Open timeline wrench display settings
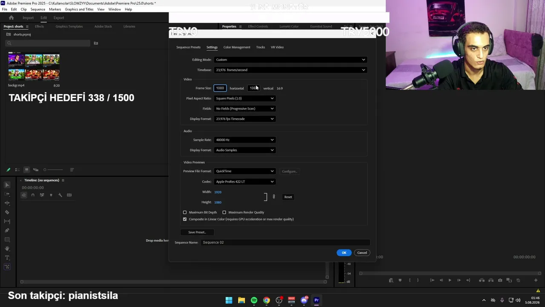This screenshot has height=307, width=545. click(60, 195)
